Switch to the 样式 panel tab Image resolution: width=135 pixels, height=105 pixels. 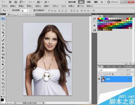coord(105,16)
